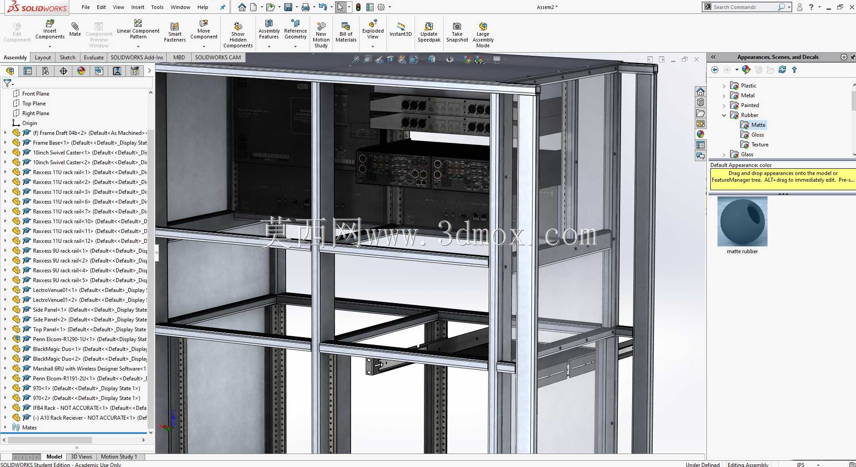The height and width of the screenshot is (467, 856).
Task: Open Reference Geometry tool
Action: [295, 29]
